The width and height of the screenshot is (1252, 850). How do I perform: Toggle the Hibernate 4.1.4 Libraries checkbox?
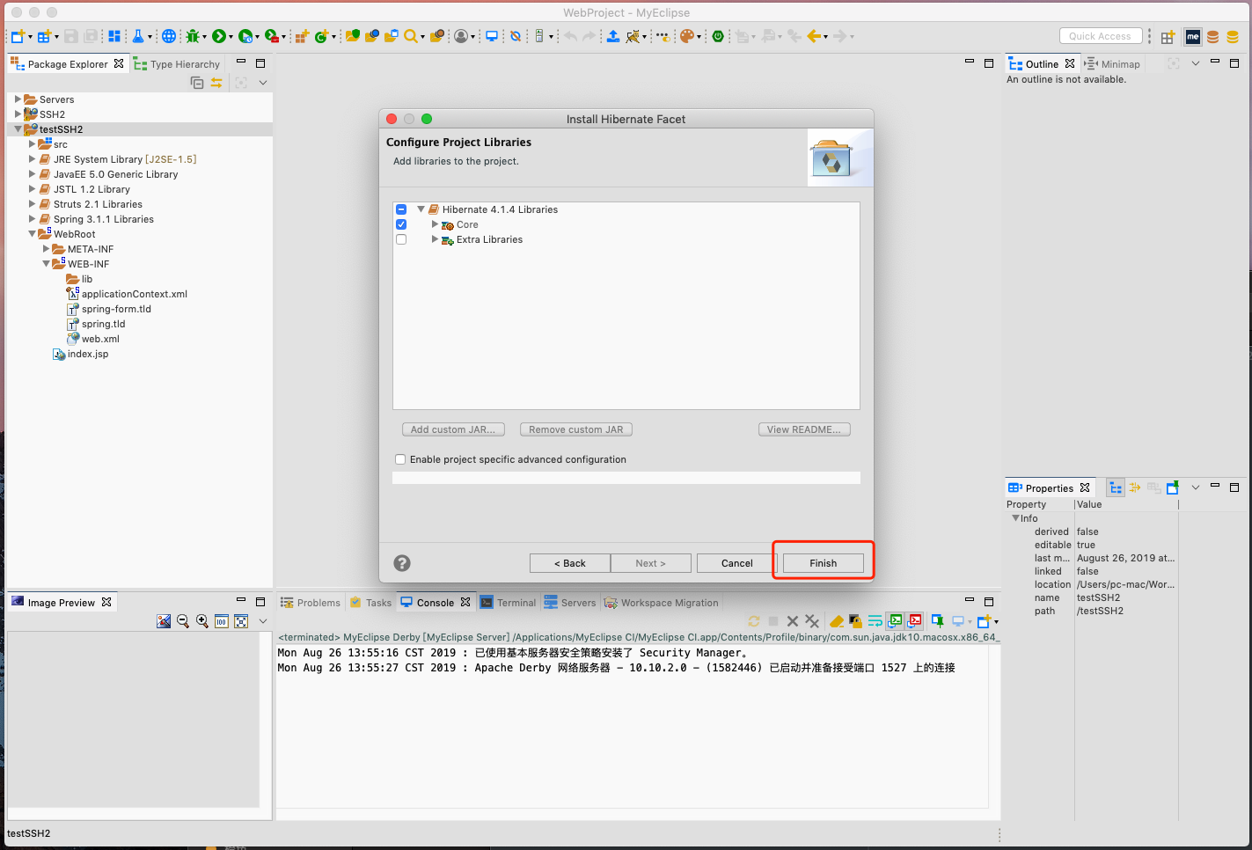(x=401, y=209)
